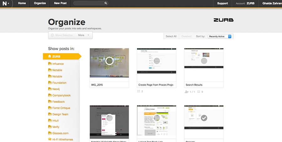Open the Hi-Fi Wireframes set link
282x142 pixels.
[63, 139]
